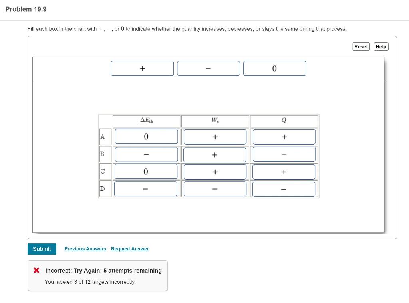The image size is (409, 303).
Task: Select row A Q box
Action: (x=284, y=137)
